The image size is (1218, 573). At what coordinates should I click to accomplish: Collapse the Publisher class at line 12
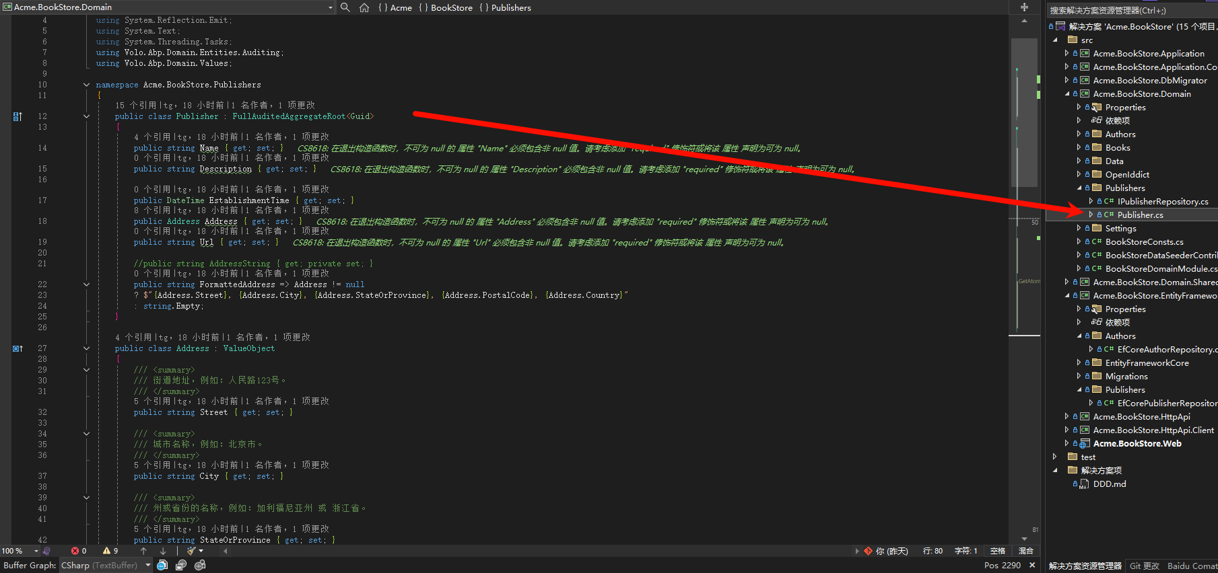[x=86, y=116]
